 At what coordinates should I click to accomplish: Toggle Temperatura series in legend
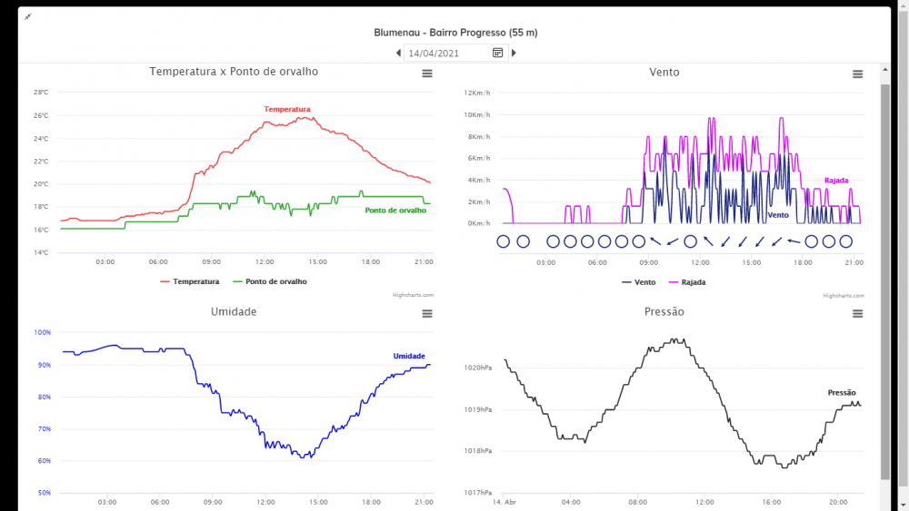[x=190, y=281]
